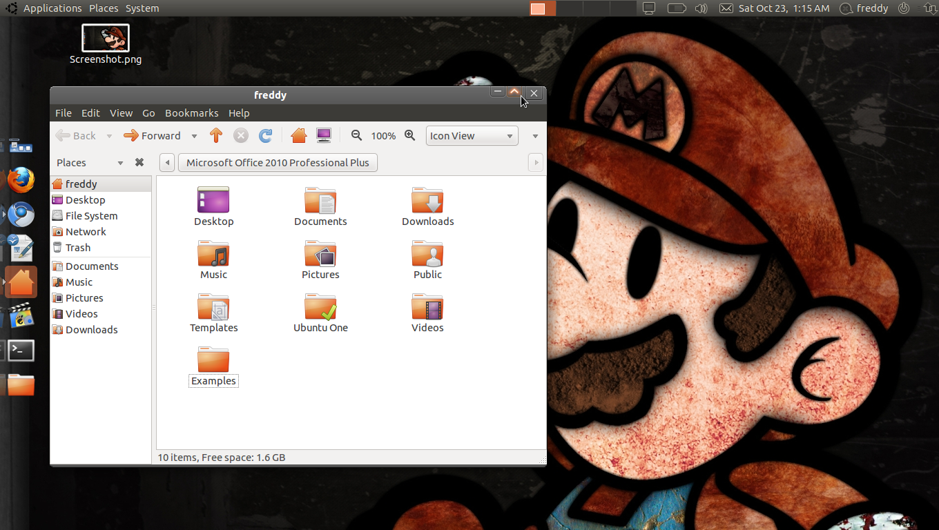Screen dimensions: 939x530
Task: Select Downloads bookmark in sidebar
Action: 101,330
